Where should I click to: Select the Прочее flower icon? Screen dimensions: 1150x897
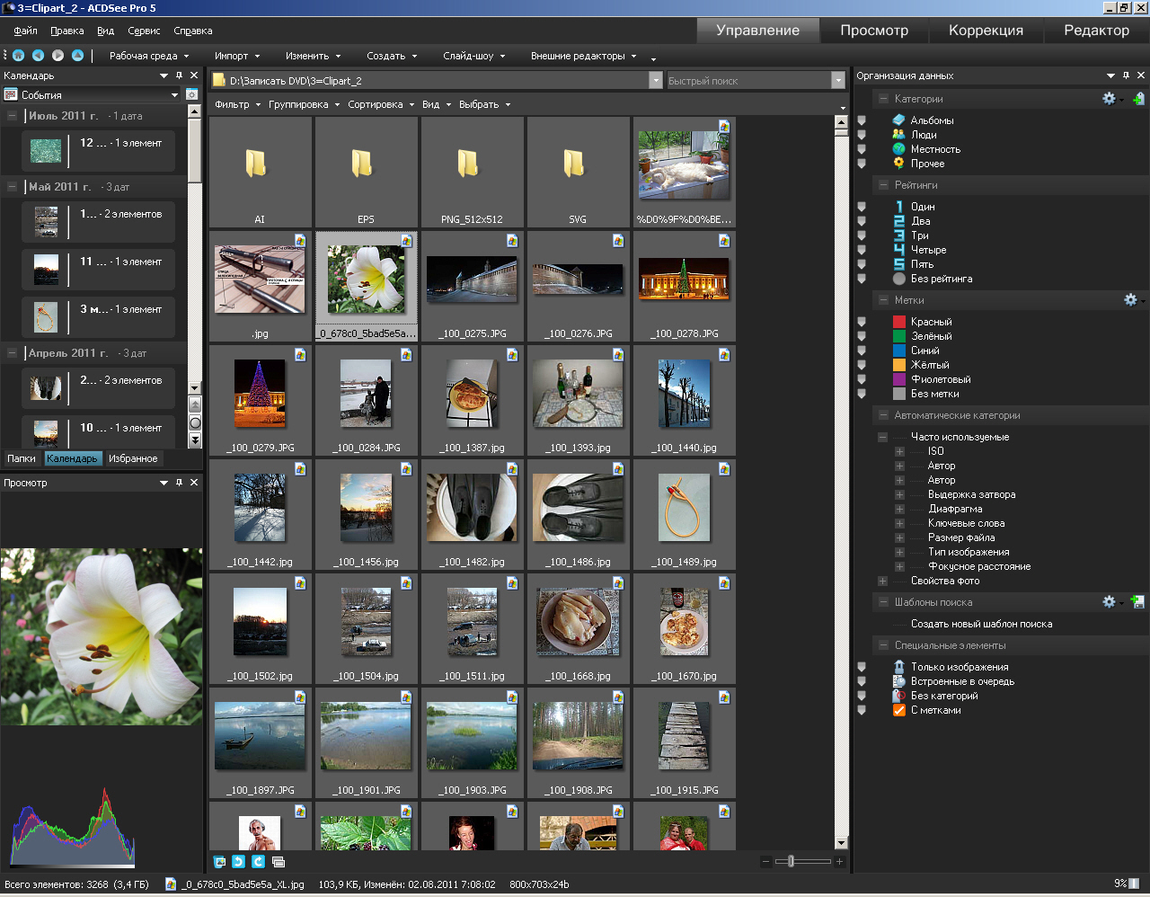click(x=898, y=164)
